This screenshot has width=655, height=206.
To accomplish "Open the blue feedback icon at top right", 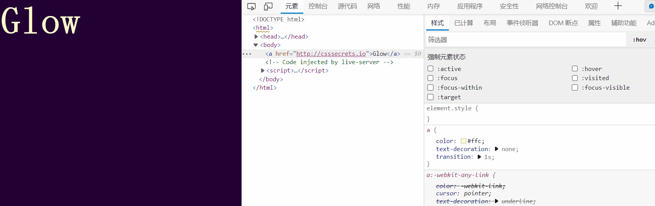I will pyautogui.click(x=651, y=6).
